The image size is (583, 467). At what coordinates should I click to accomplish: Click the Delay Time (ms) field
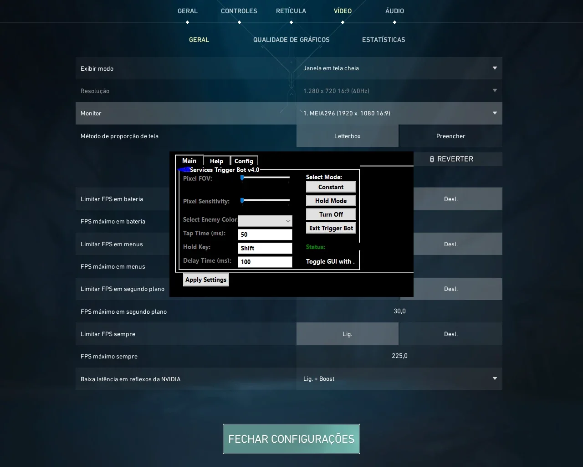coord(265,262)
